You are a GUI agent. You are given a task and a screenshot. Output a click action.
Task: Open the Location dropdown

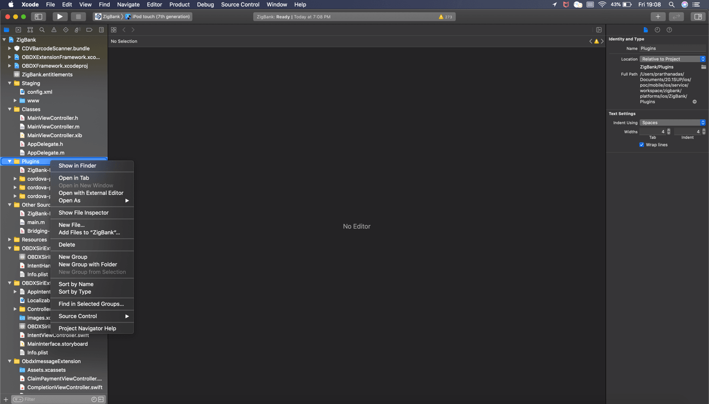click(x=672, y=59)
